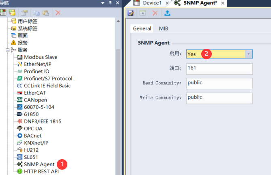Open HTTP REST API service

[x=41, y=171]
